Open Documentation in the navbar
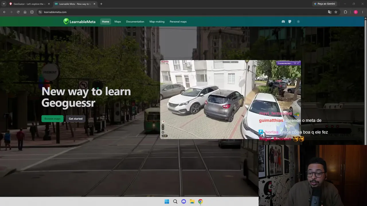Viewport: 367px width, 206px height. click(135, 21)
